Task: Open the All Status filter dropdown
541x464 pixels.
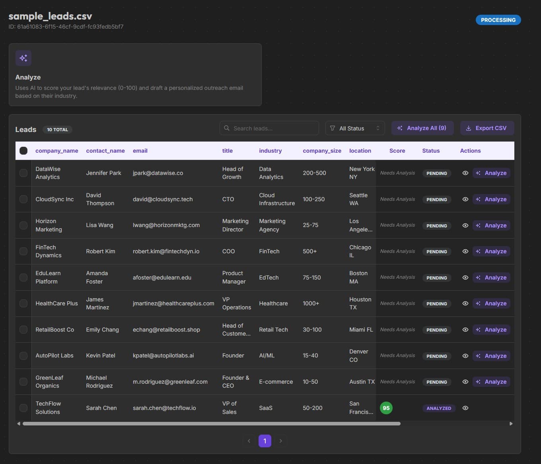Action: (x=355, y=128)
